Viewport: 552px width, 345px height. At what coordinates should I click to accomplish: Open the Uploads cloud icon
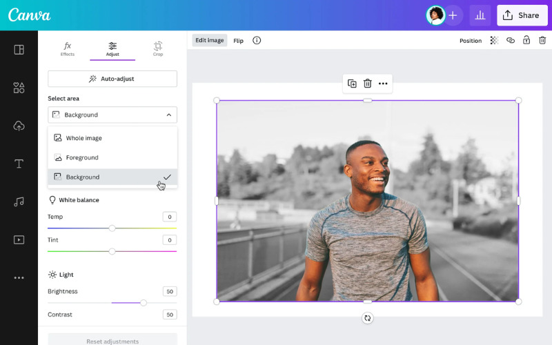coord(19,126)
